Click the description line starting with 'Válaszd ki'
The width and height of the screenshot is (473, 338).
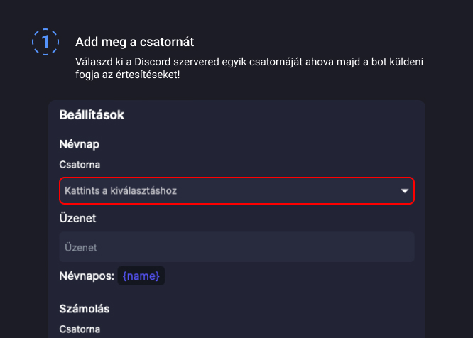coord(249,62)
